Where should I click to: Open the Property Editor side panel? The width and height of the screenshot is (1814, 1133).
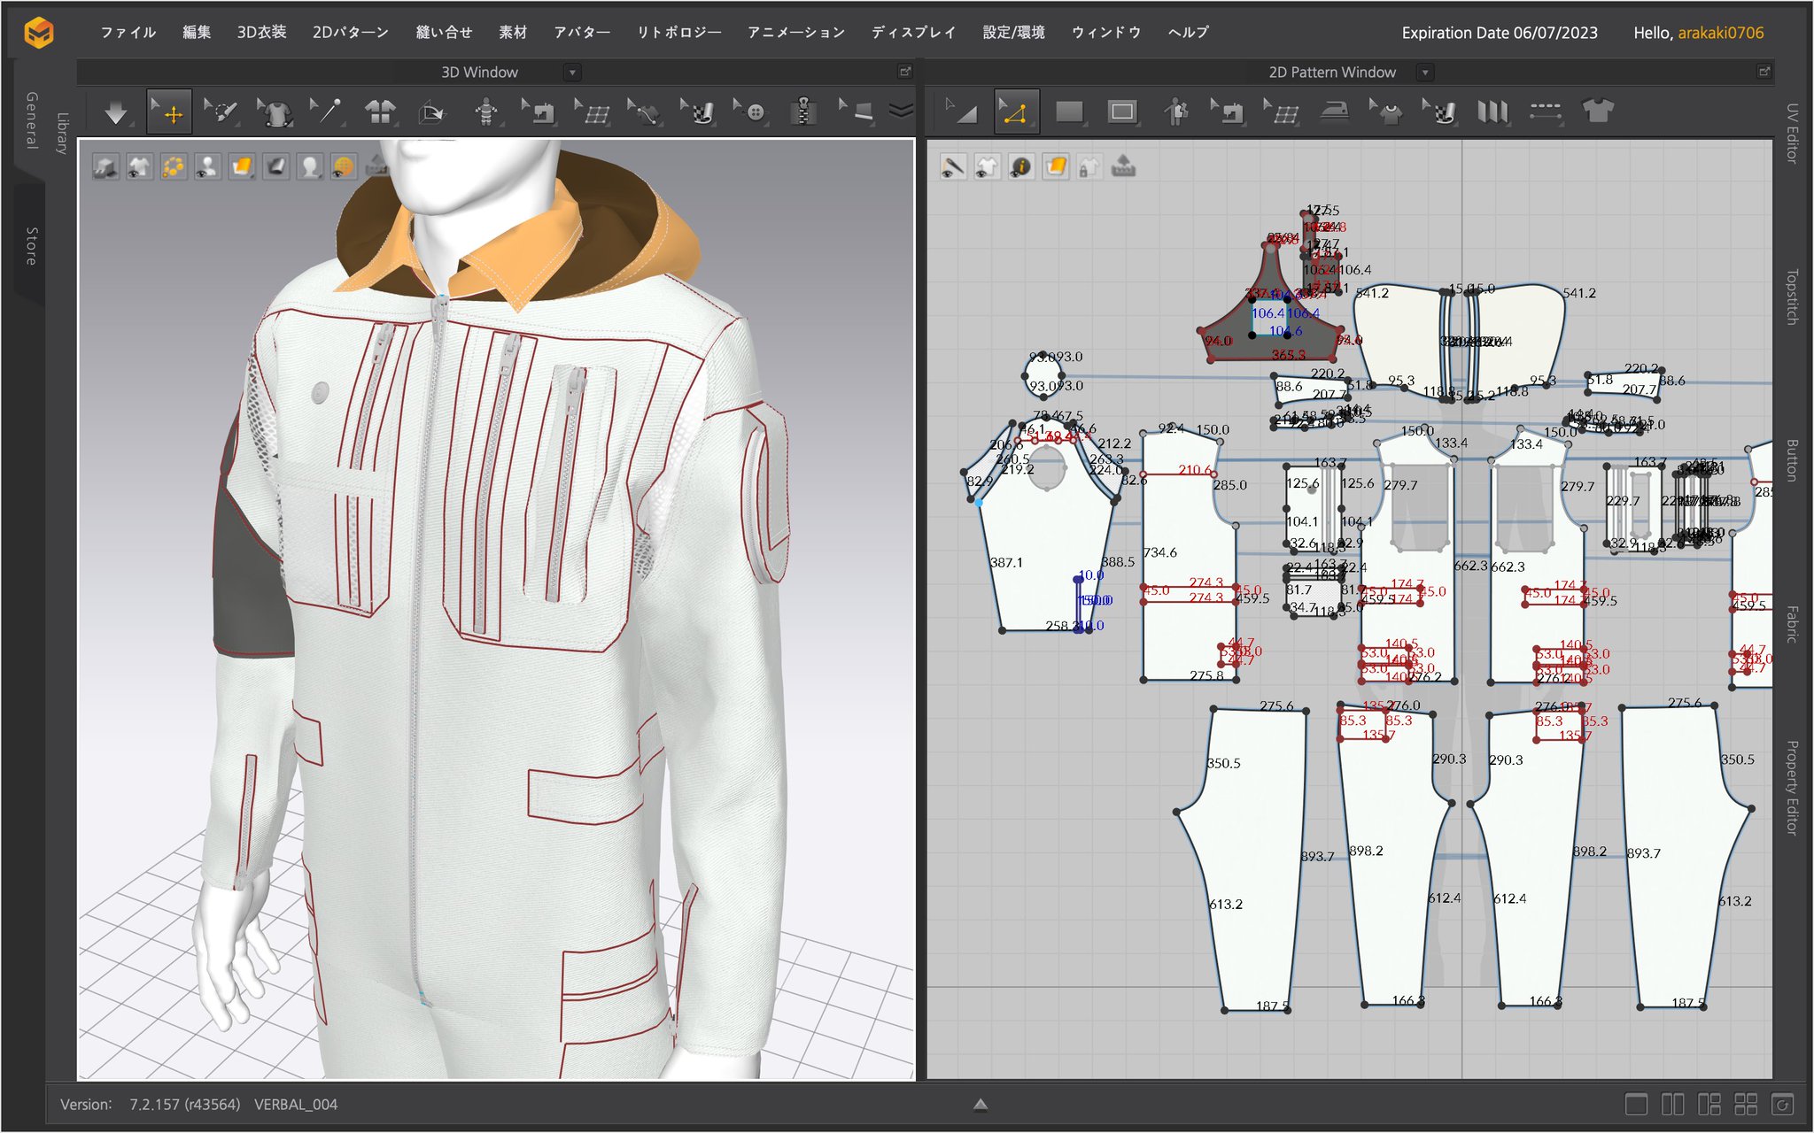pyautogui.click(x=1791, y=788)
